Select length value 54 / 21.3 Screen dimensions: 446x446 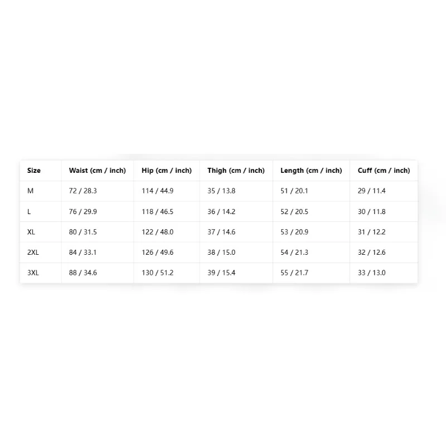pyautogui.click(x=294, y=253)
